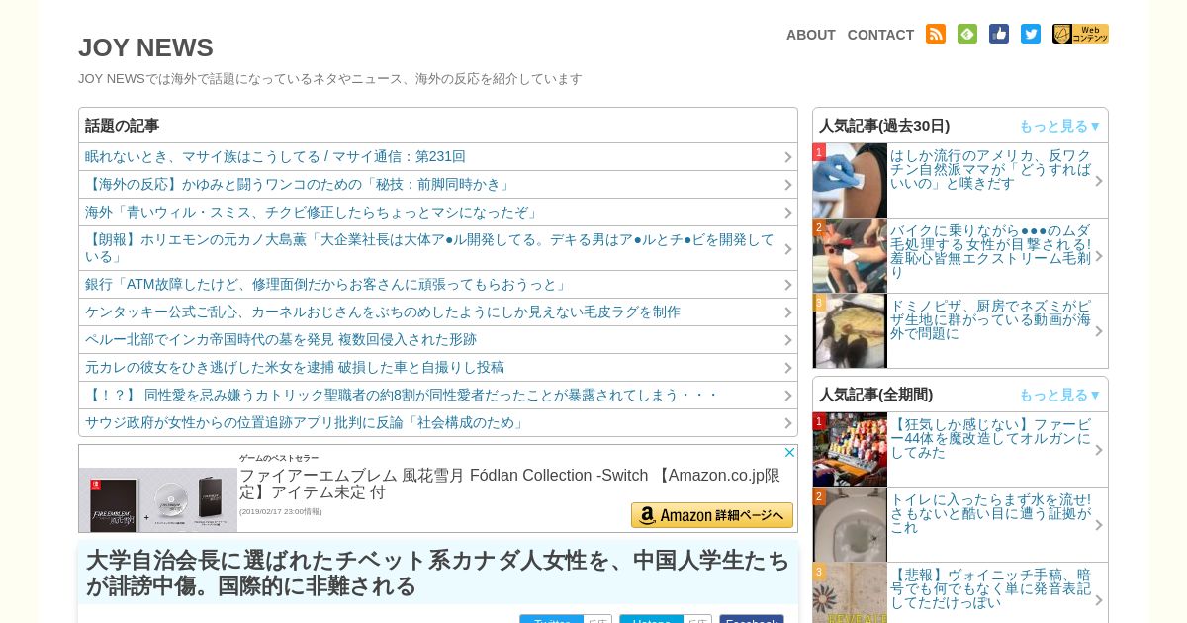Open thumbnail of ヴォイニッチ手稿 article
This screenshot has height=623, width=1187.
point(850,592)
